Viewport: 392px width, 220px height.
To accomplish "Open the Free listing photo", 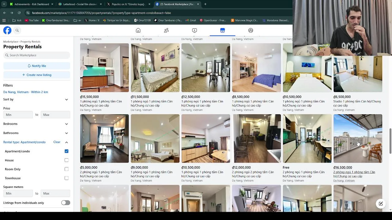I will [307, 138].
